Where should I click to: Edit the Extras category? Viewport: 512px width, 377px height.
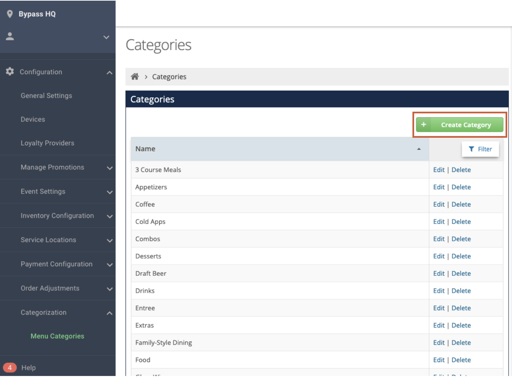439,325
